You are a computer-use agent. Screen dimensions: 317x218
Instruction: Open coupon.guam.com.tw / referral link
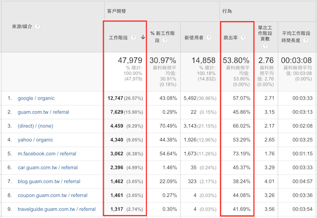[x=51, y=195]
